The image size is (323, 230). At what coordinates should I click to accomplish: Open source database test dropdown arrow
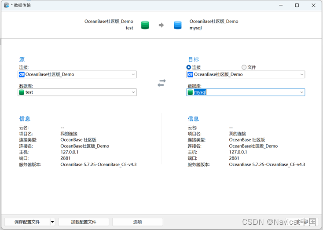tap(133, 92)
